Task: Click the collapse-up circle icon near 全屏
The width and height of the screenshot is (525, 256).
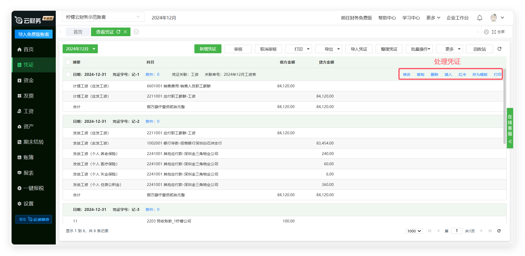Action: pyautogui.click(x=486, y=32)
